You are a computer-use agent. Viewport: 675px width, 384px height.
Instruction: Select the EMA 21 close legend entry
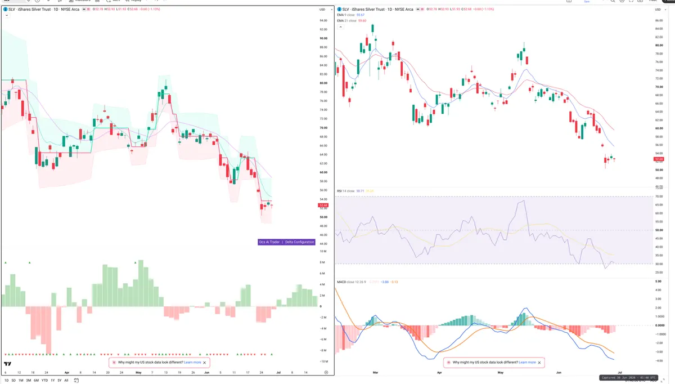point(352,20)
